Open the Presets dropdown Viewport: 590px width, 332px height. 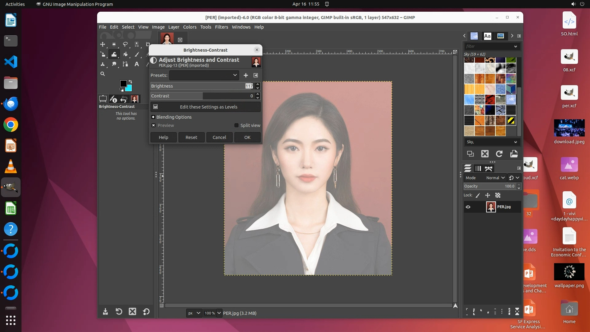pos(204,75)
